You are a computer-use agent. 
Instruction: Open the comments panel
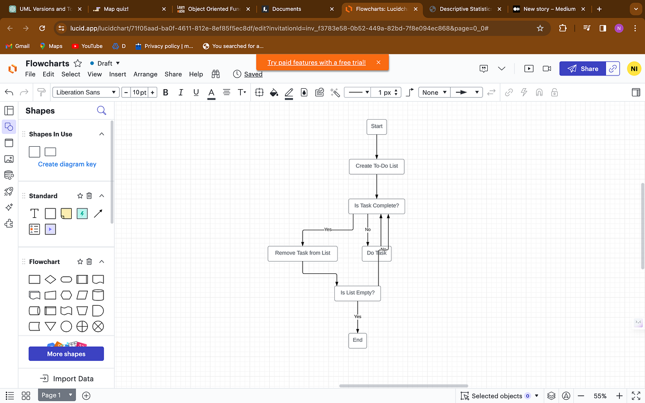pos(484,68)
